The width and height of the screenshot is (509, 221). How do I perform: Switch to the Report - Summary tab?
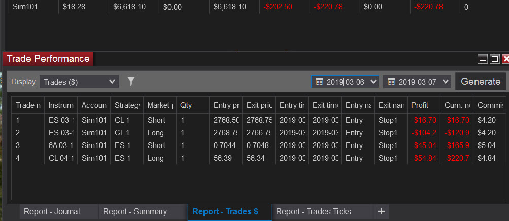click(x=135, y=211)
